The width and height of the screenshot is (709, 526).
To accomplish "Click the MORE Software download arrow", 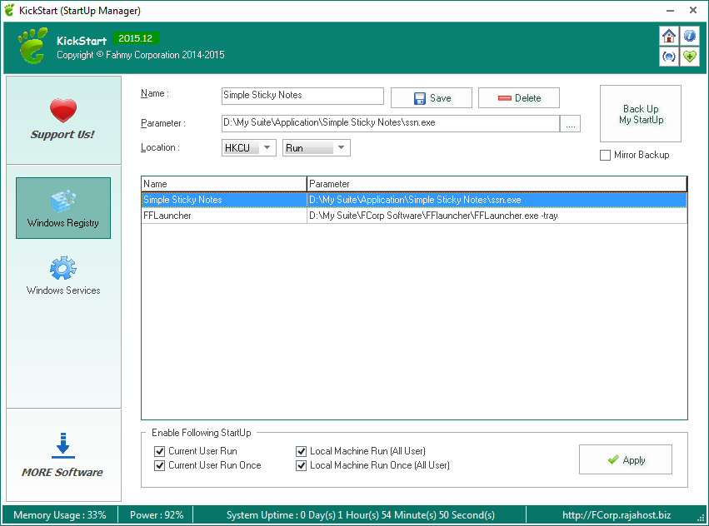I will click(62, 445).
